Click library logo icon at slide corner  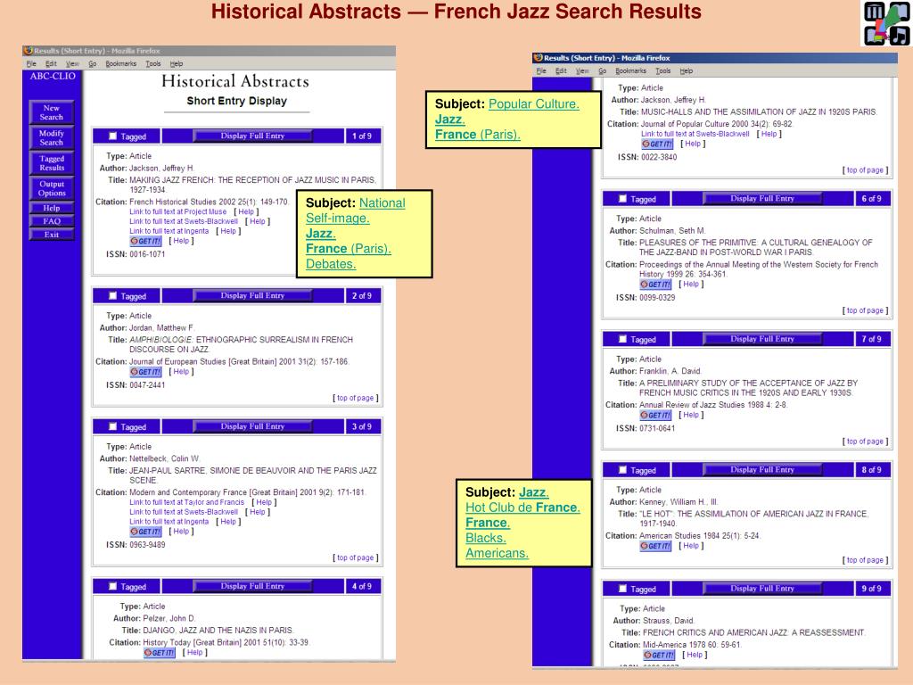886,23
